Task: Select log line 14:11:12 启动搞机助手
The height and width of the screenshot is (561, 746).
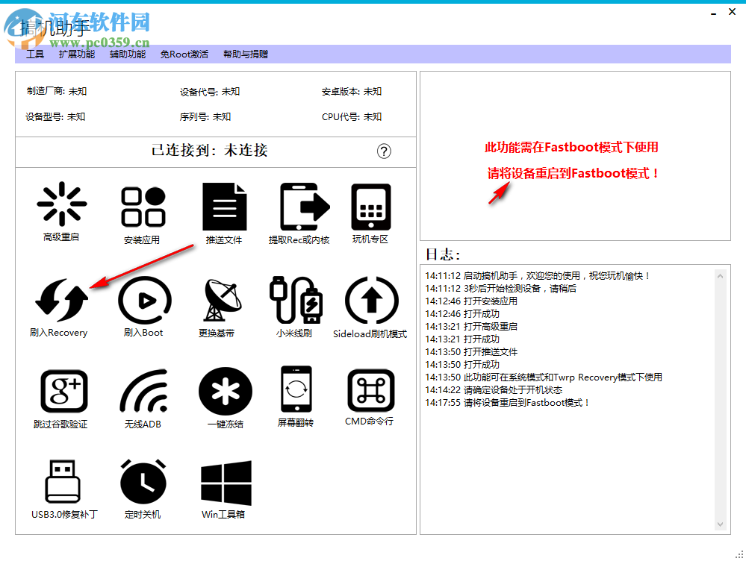Action: (538, 276)
